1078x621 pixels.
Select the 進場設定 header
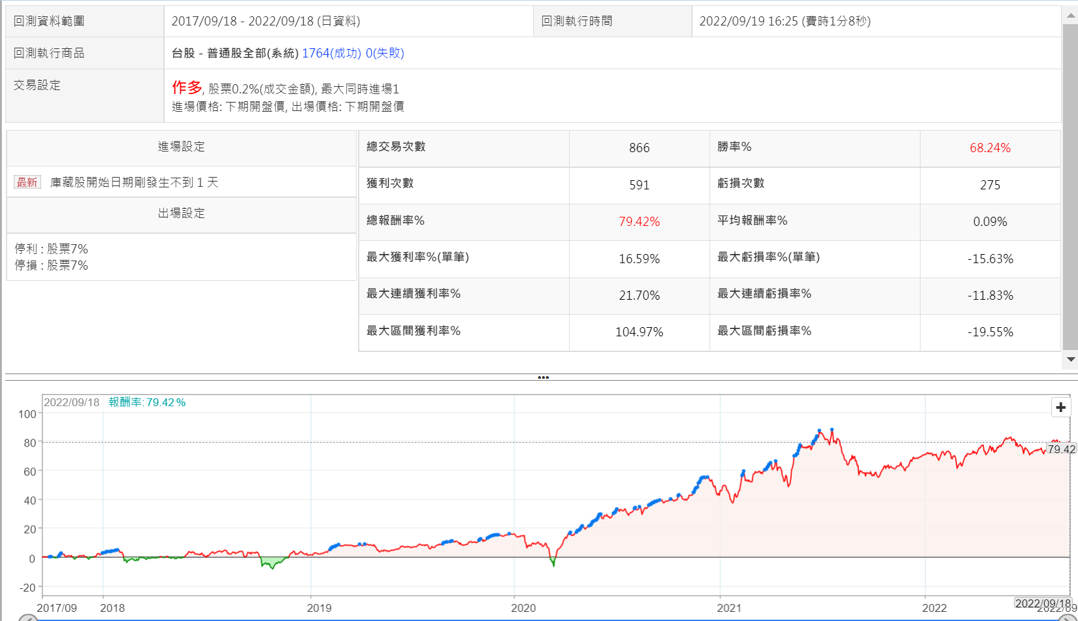181,147
